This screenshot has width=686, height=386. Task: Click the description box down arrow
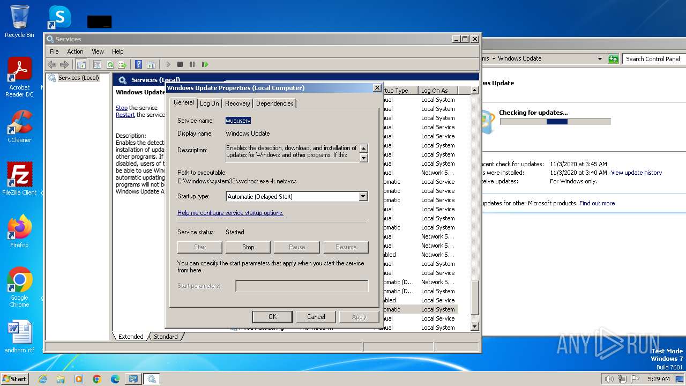pyautogui.click(x=363, y=158)
